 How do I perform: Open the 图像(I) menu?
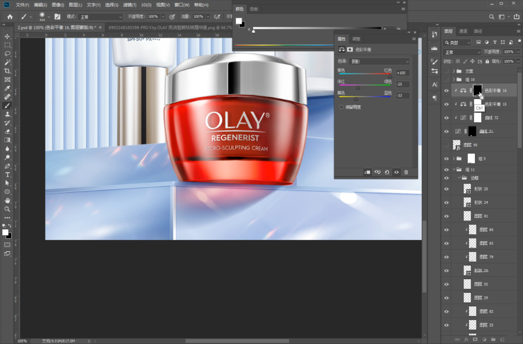pos(58,5)
